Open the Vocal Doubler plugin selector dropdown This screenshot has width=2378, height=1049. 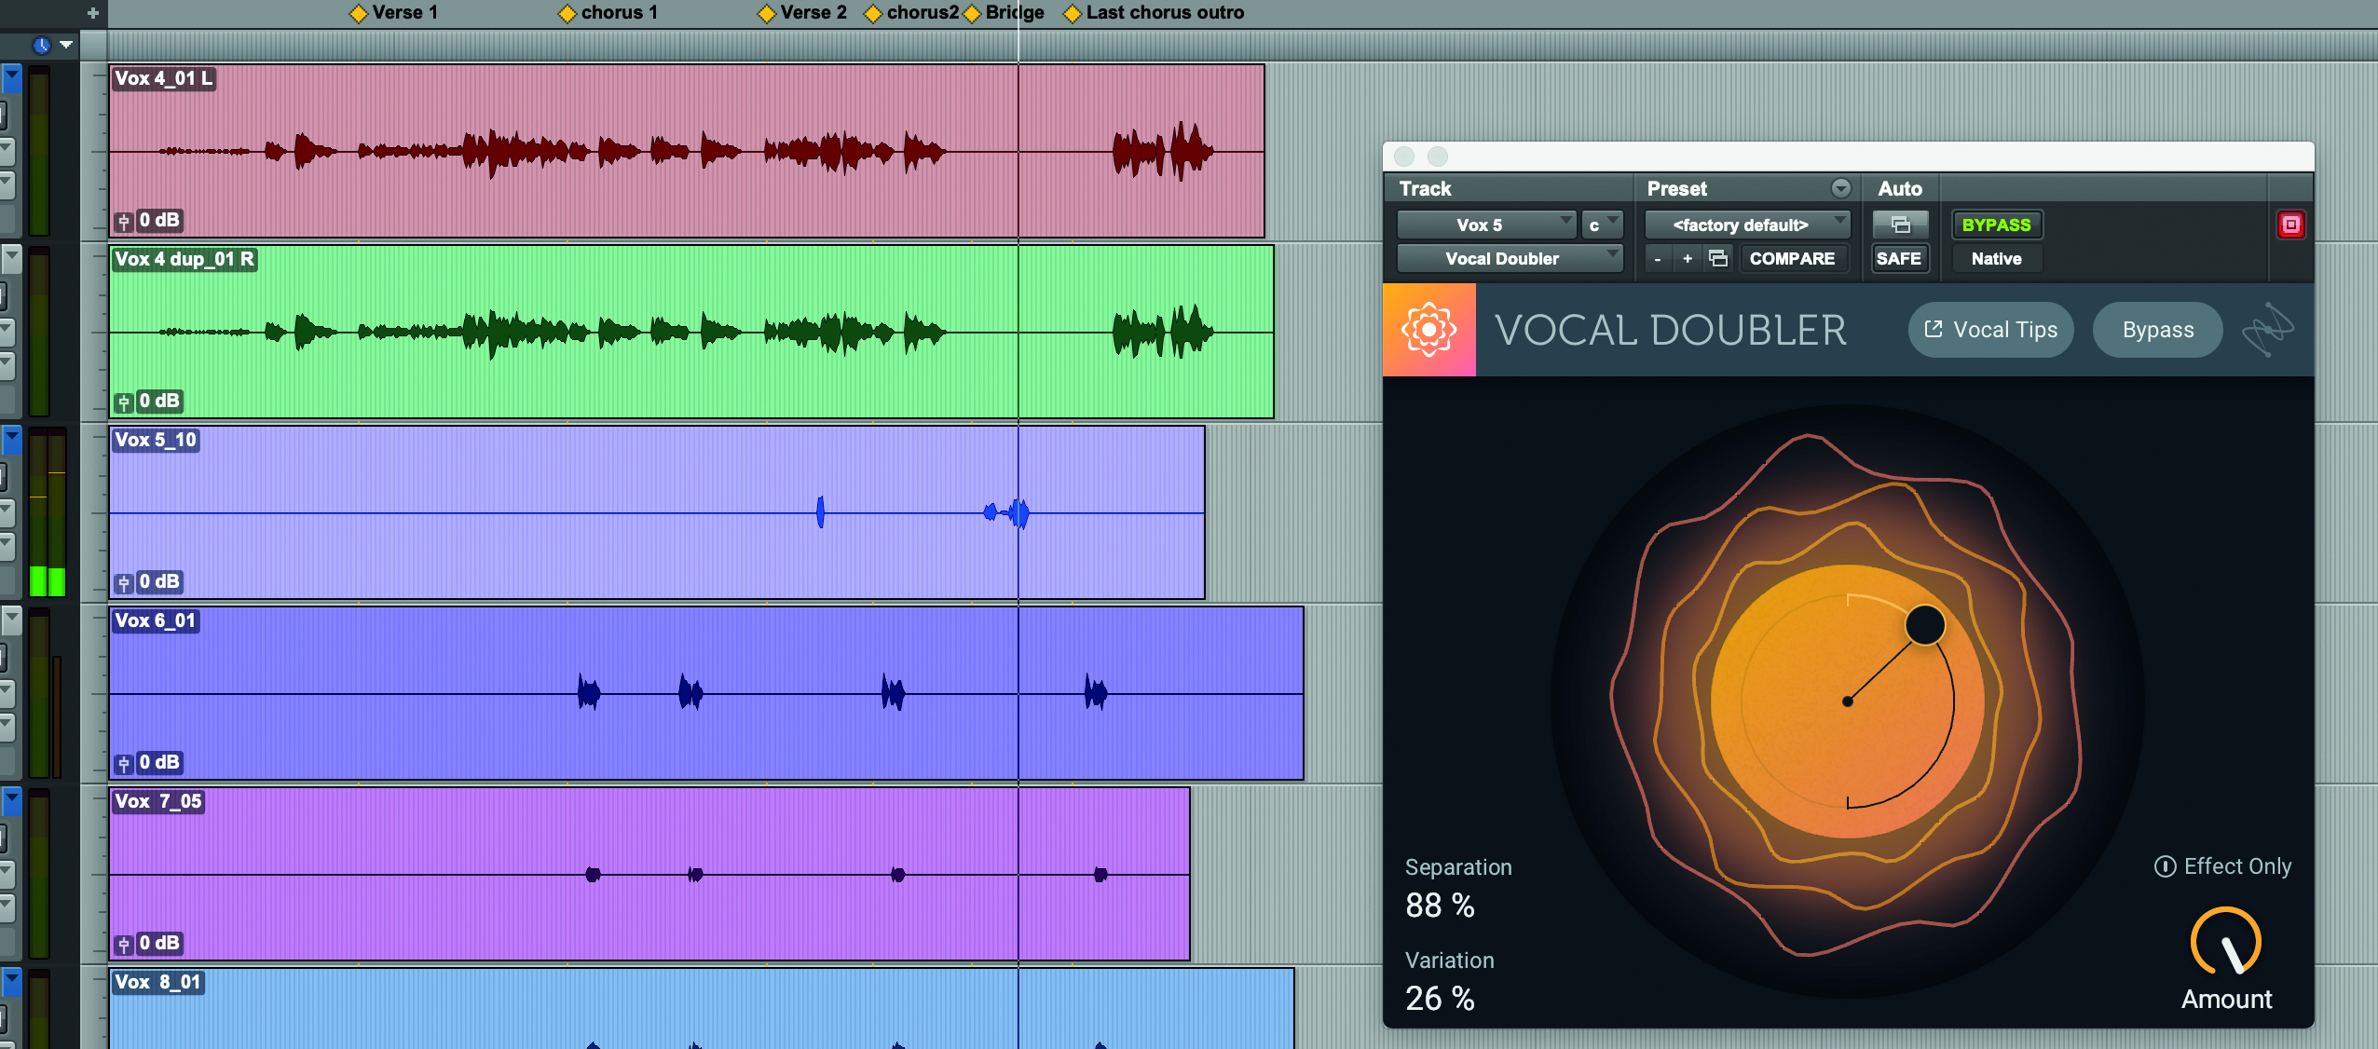1510,259
